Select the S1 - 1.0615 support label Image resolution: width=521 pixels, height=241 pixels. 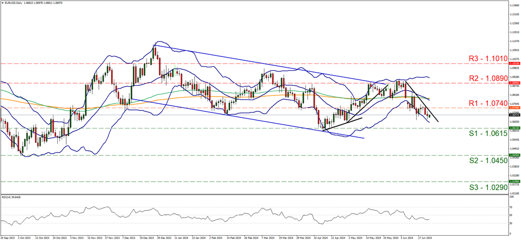[x=488, y=134]
